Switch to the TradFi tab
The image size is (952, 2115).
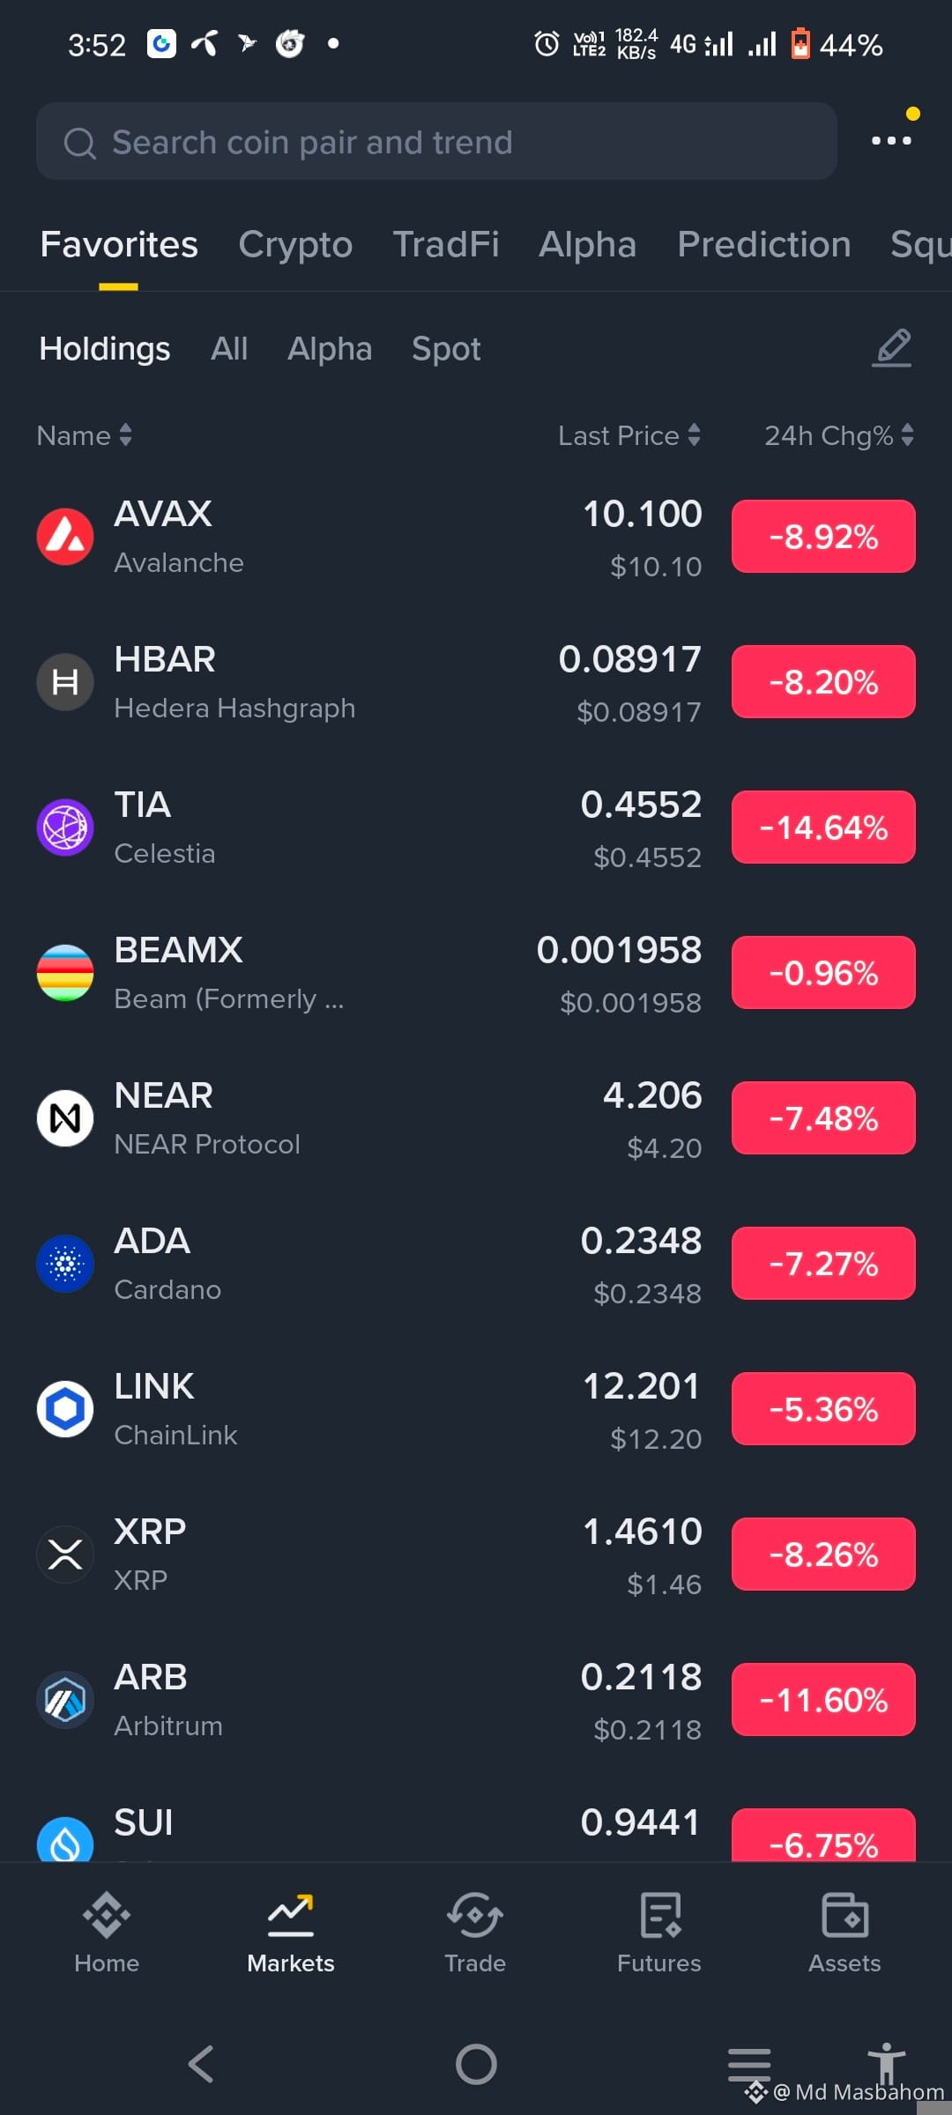[446, 244]
